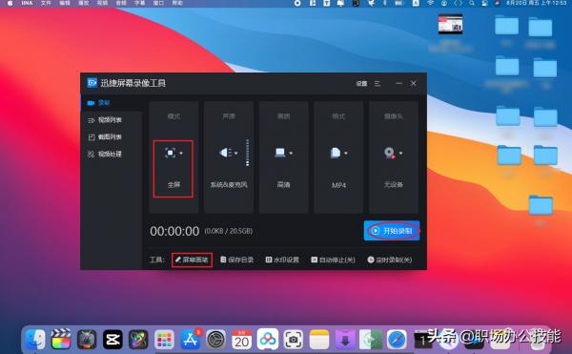572x354 pixels.
Task: Click the speaker sound source icon
Action: click(225, 153)
